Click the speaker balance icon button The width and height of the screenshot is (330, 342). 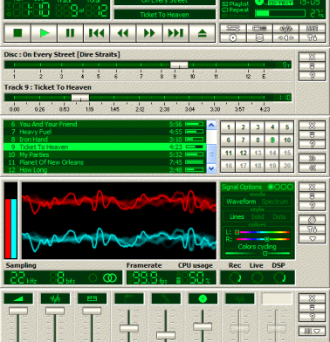tap(285, 38)
